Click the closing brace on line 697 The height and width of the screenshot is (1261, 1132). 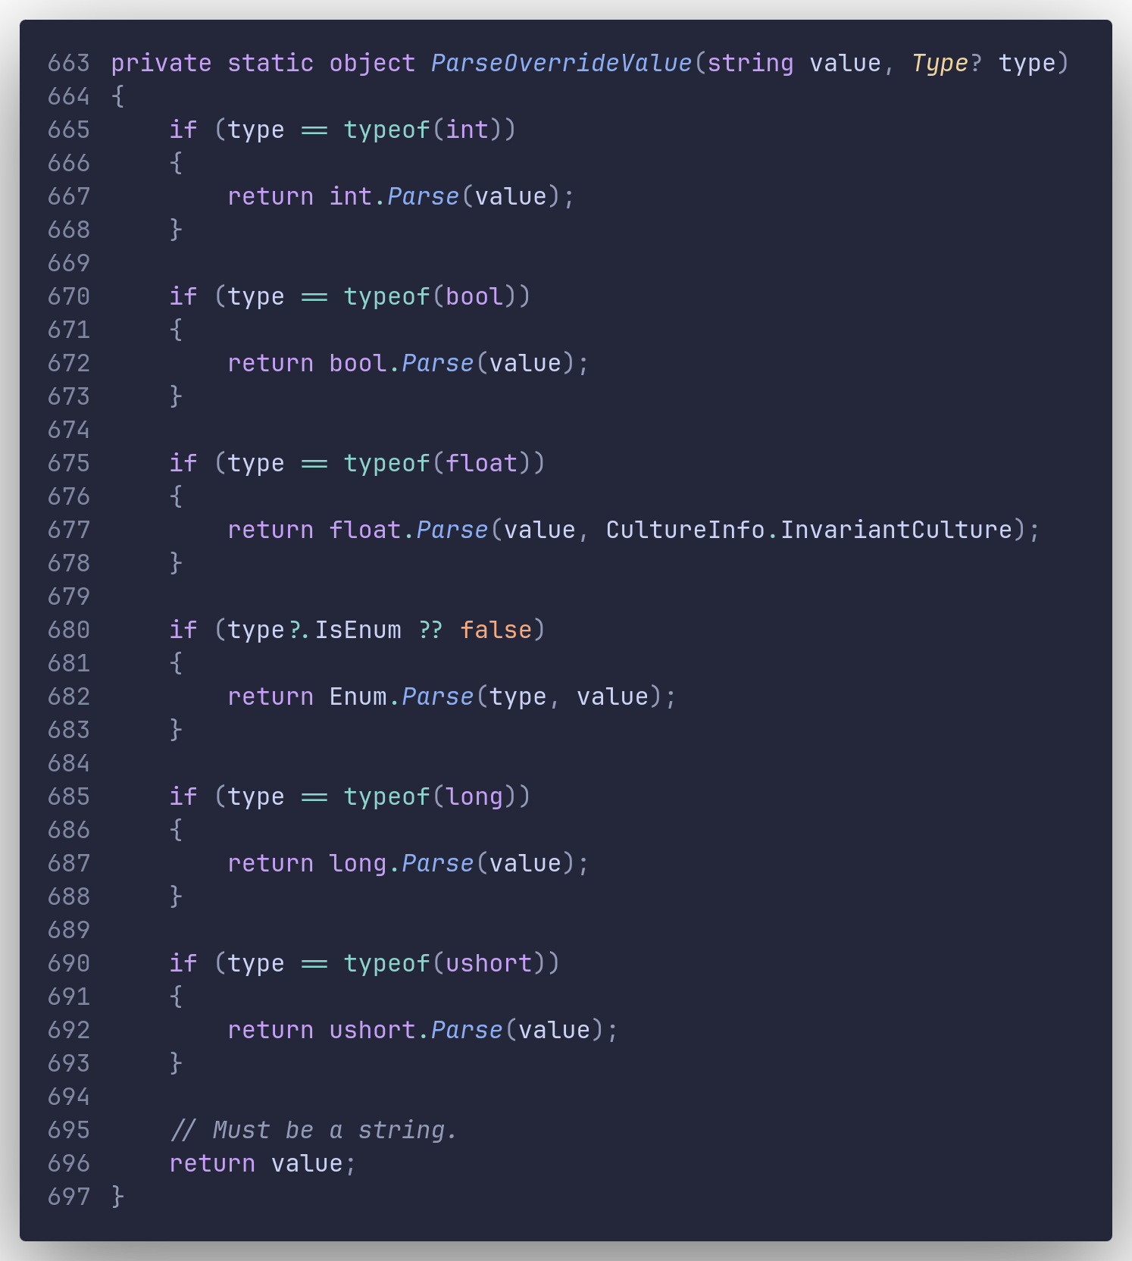tap(117, 1197)
